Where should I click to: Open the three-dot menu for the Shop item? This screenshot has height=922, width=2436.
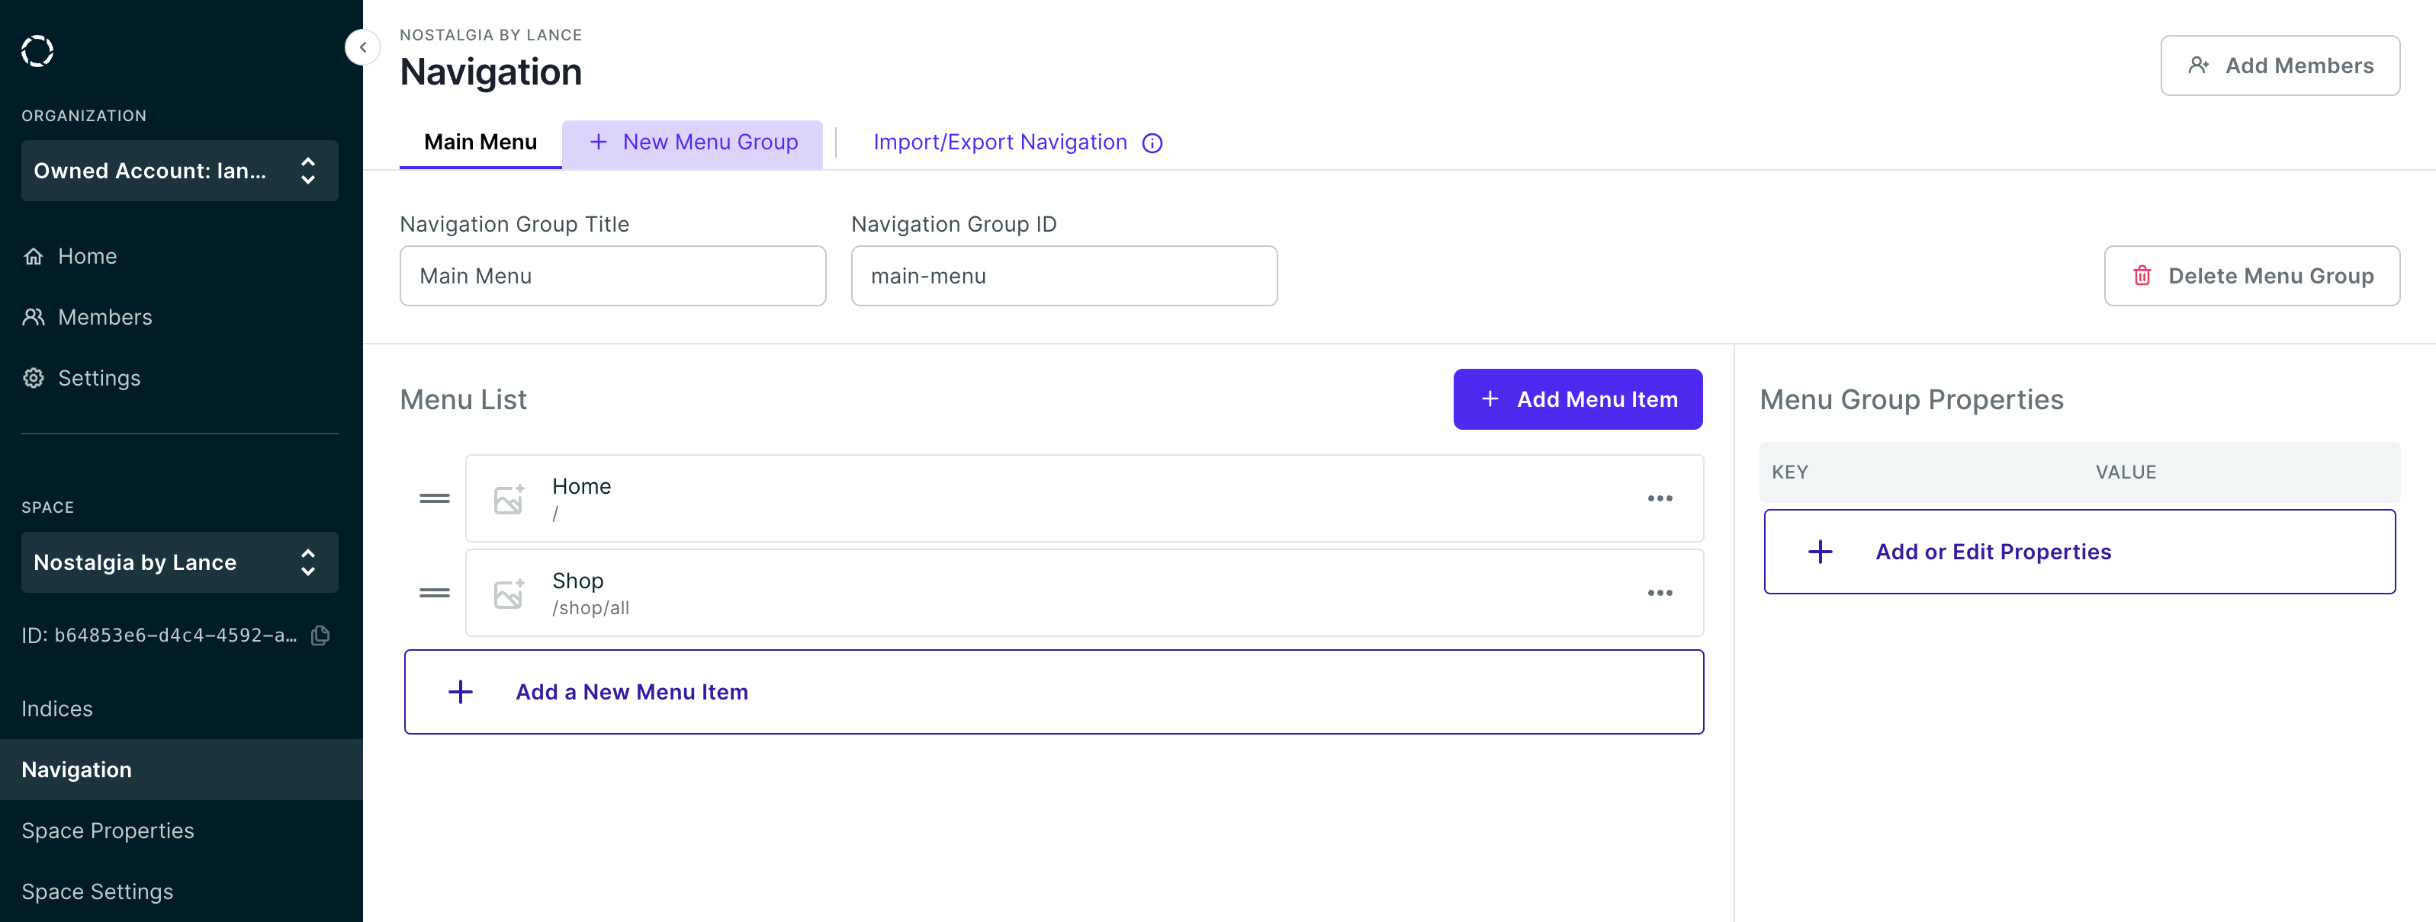coord(1660,592)
